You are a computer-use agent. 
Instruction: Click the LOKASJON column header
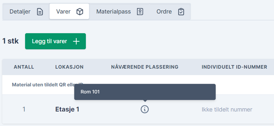[69, 67]
